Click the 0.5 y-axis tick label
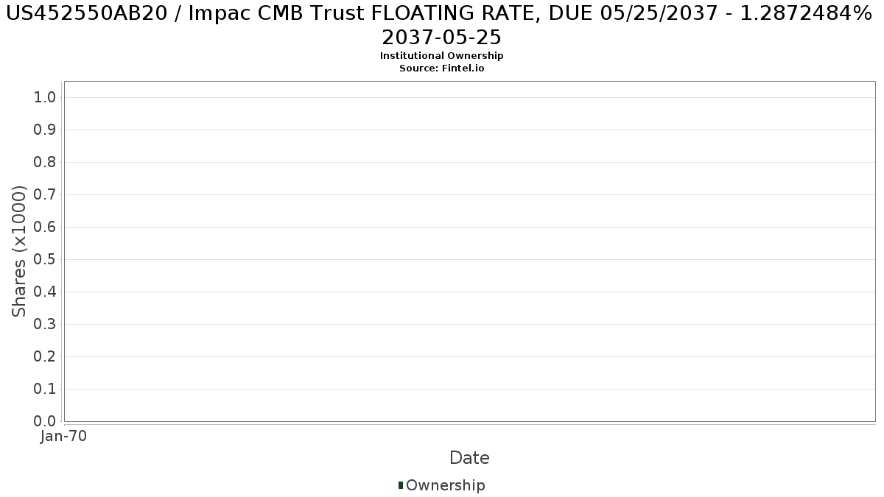884x497 pixels. (46, 259)
